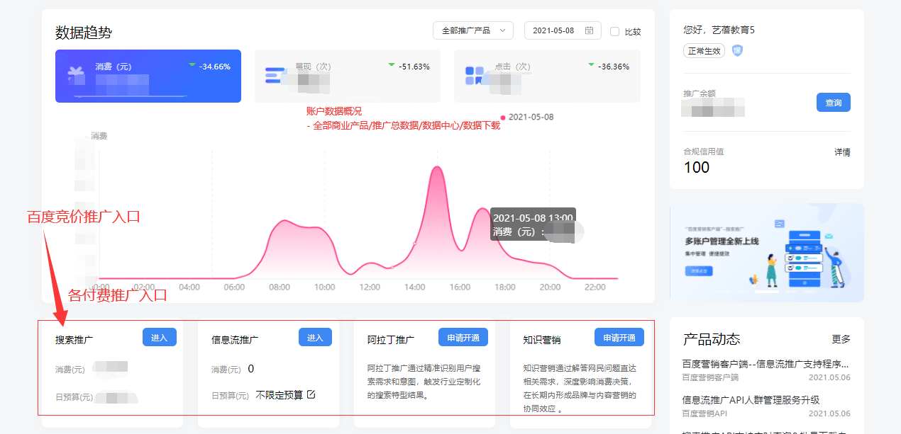The height and width of the screenshot is (434, 901).
Task: Click the grid icon in the 点击 card
Action: click(x=474, y=76)
